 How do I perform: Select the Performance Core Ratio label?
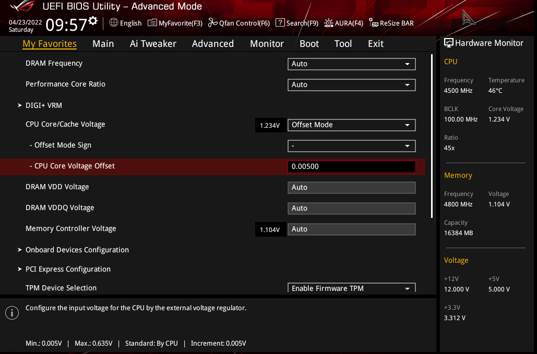point(65,84)
